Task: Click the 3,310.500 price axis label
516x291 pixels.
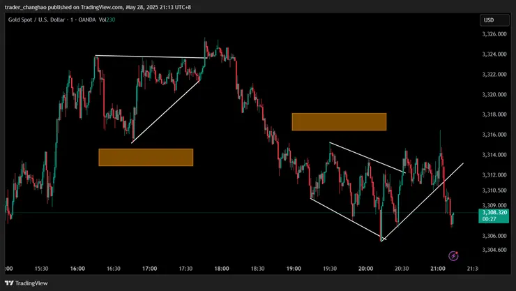Action: coord(494,191)
